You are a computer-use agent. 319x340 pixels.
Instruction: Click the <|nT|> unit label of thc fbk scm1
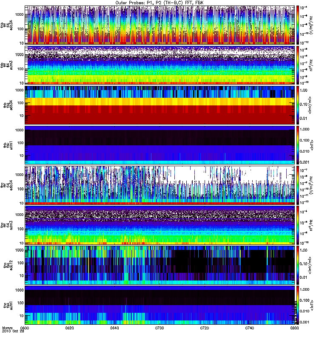pos(312,305)
